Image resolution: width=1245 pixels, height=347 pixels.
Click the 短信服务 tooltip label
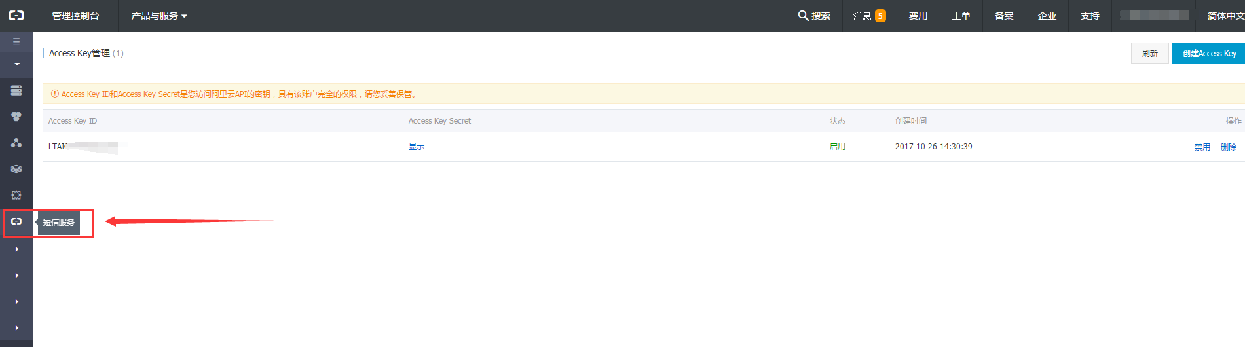point(58,222)
